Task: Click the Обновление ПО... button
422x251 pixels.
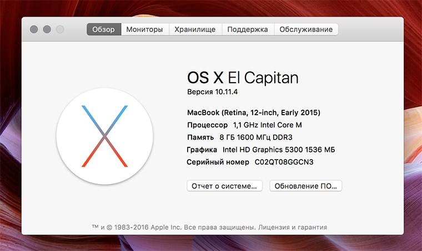Action: [x=306, y=186]
